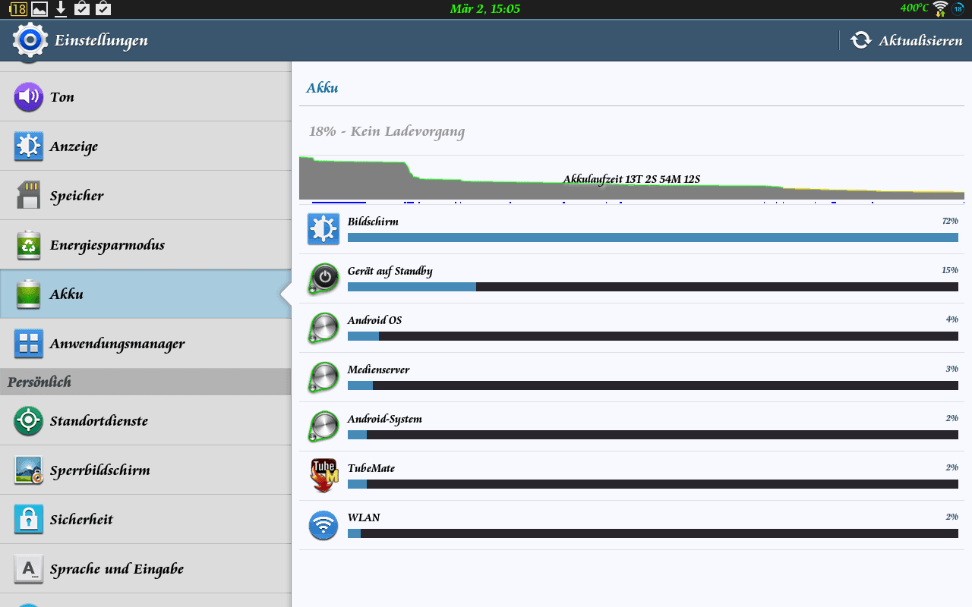Select the Standortdienste entry

(145, 420)
